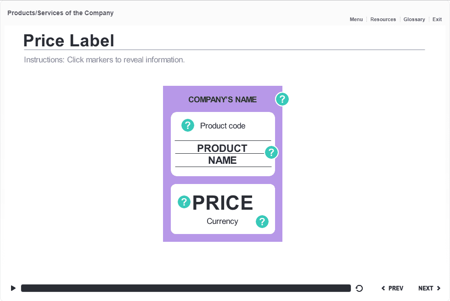Image resolution: width=450 pixels, height=301 pixels.
Task: Click the Products/Services of the Company title
Action: [x=60, y=13]
